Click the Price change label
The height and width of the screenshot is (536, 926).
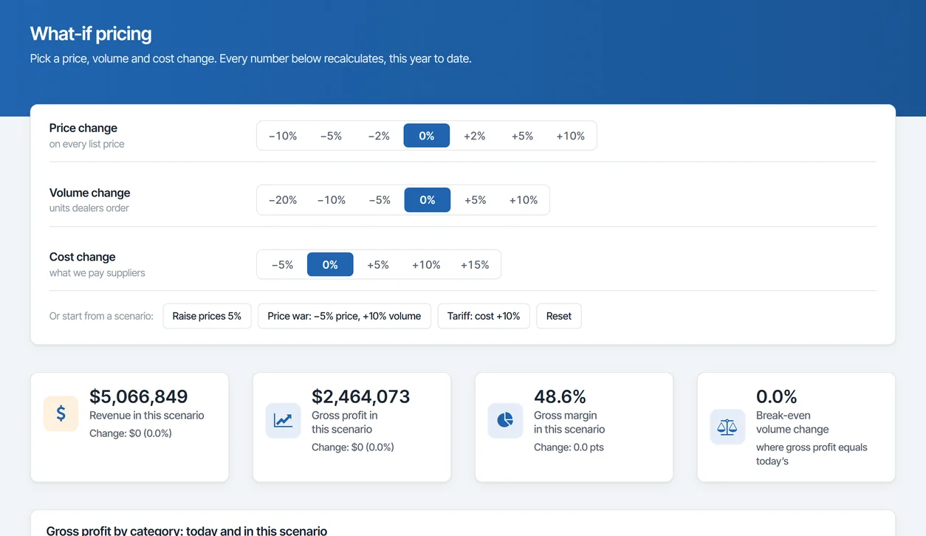point(83,128)
